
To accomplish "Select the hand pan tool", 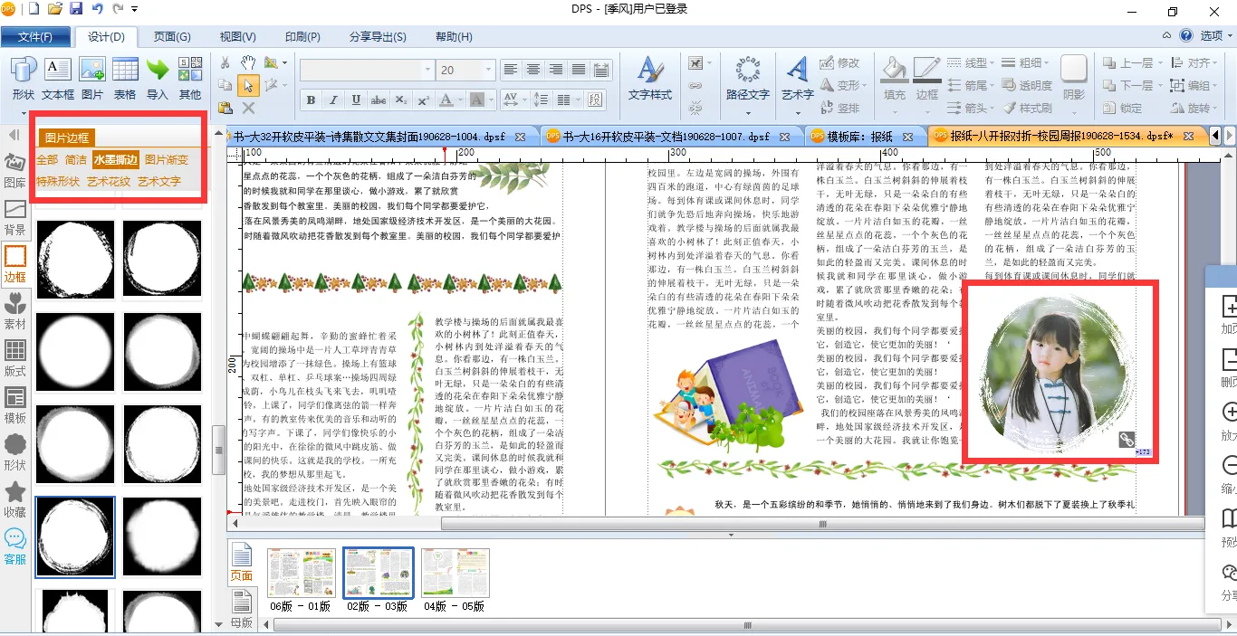I will 247,62.
